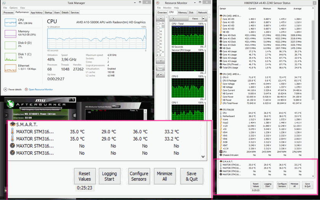
Task: Click fan icon beside CPU 2934 RPM row
Action: point(221,152)
